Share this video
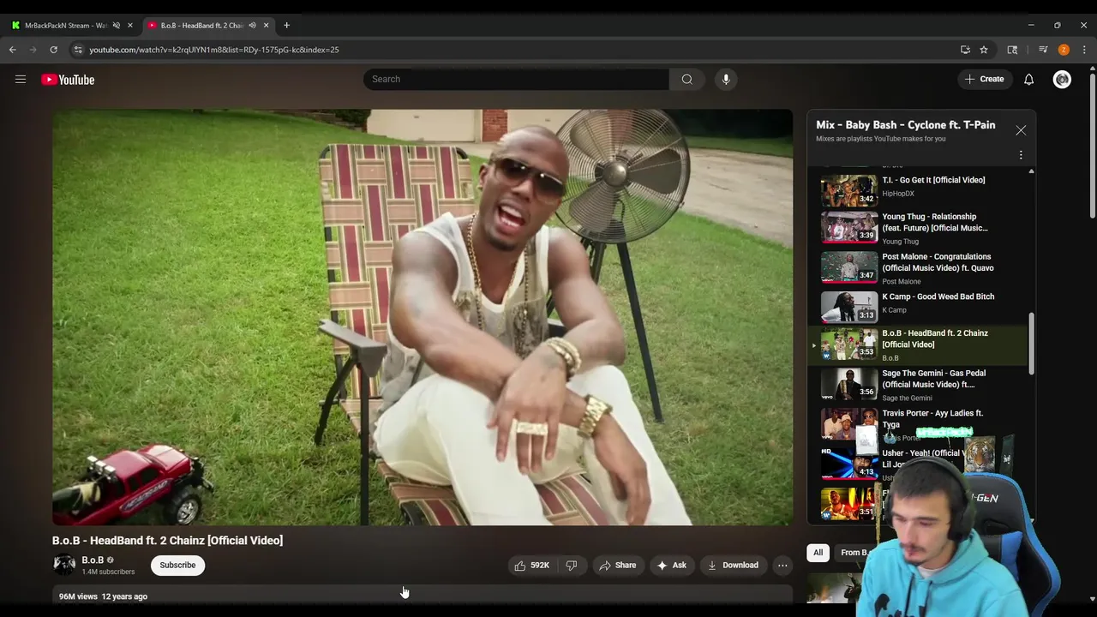This screenshot has height=617, width=1097. coord(617,566)
